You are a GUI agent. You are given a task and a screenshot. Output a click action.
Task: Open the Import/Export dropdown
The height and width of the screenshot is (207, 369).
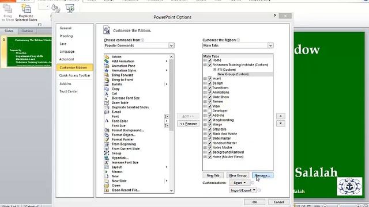[x=243, y=190]
